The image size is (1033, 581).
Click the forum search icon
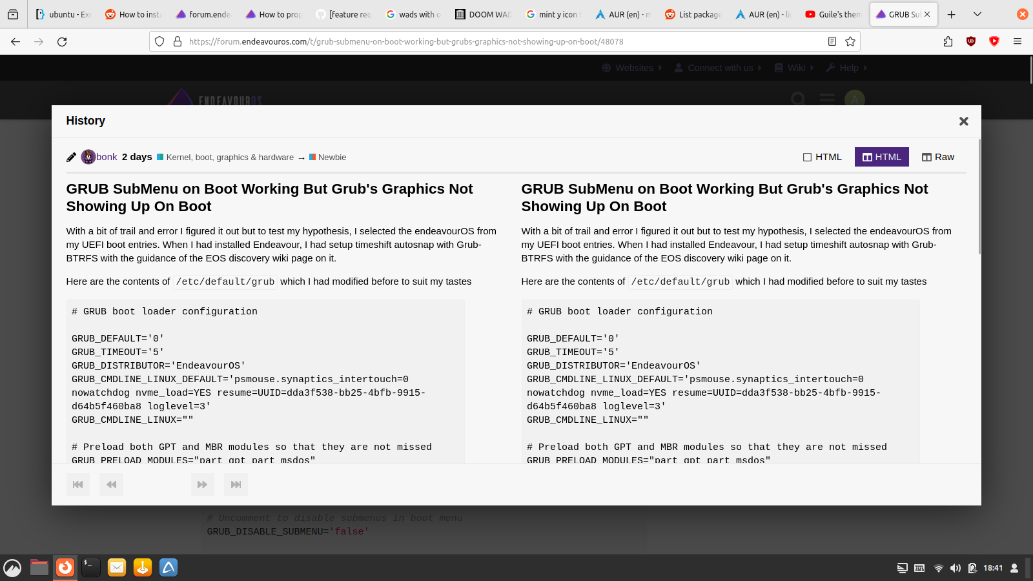[x=799, y=99]
